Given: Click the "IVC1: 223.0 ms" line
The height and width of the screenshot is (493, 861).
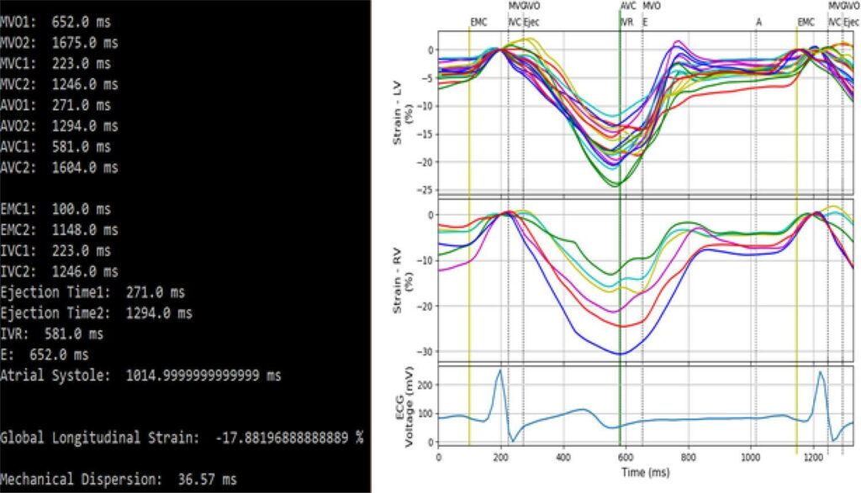Looking at the screenshot, I should 55,252.
